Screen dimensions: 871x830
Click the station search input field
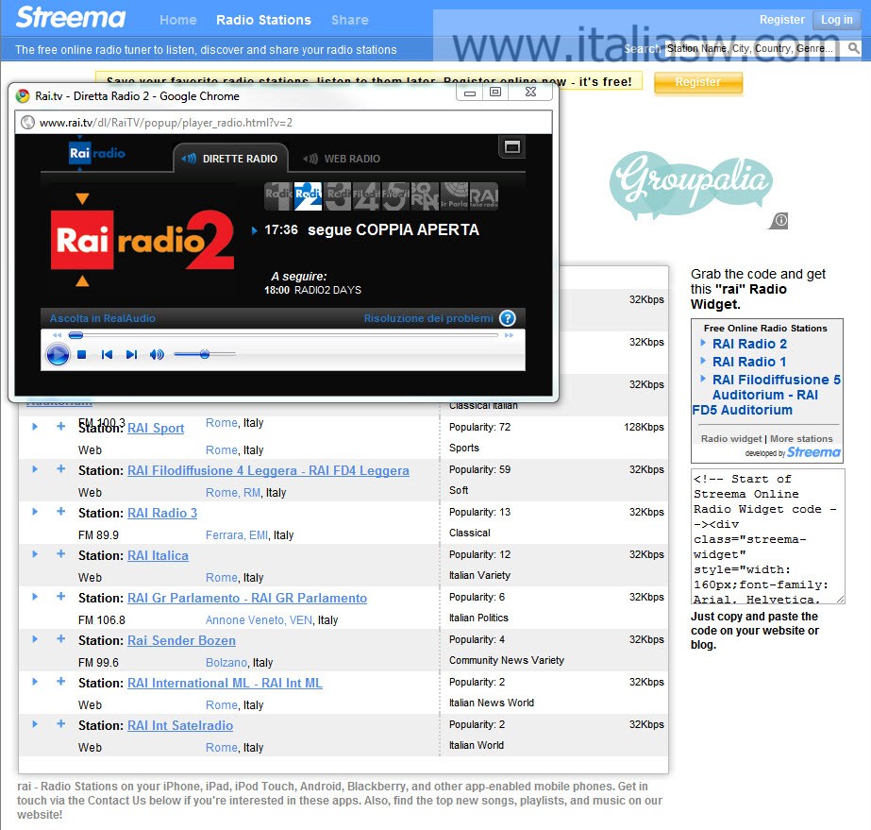click(x=753, y=48)
